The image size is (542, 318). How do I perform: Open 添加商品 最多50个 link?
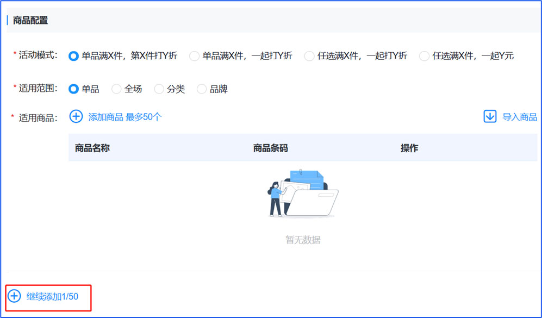coord(125,117)
